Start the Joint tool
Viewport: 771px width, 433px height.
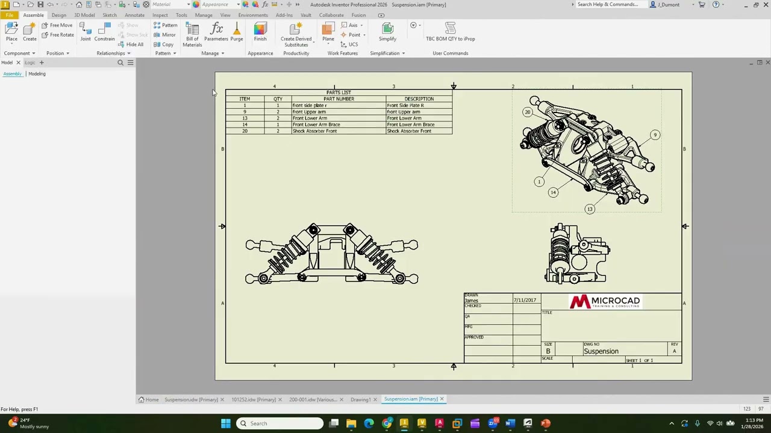(x=86, y=32)
